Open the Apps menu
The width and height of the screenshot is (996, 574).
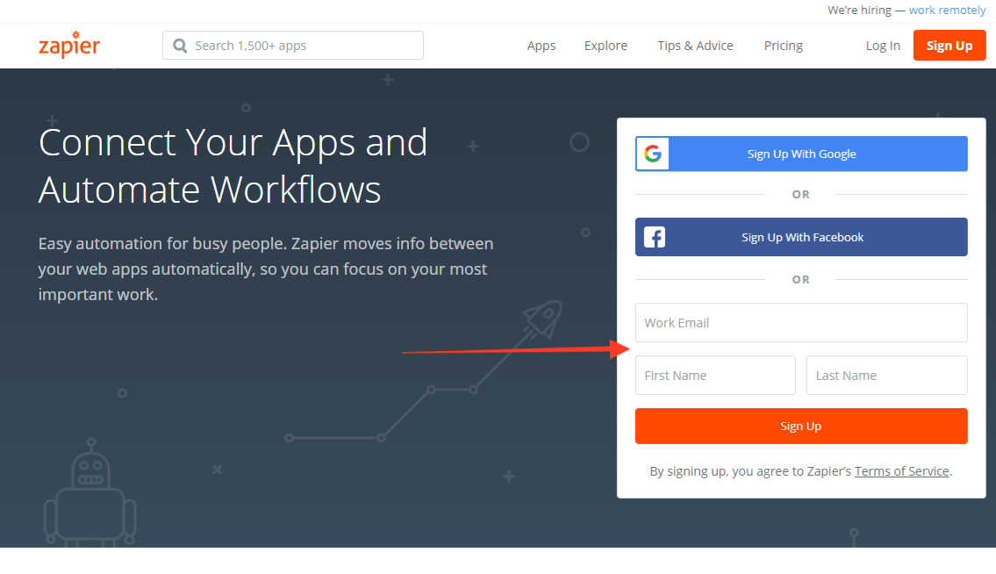(541, 45)
